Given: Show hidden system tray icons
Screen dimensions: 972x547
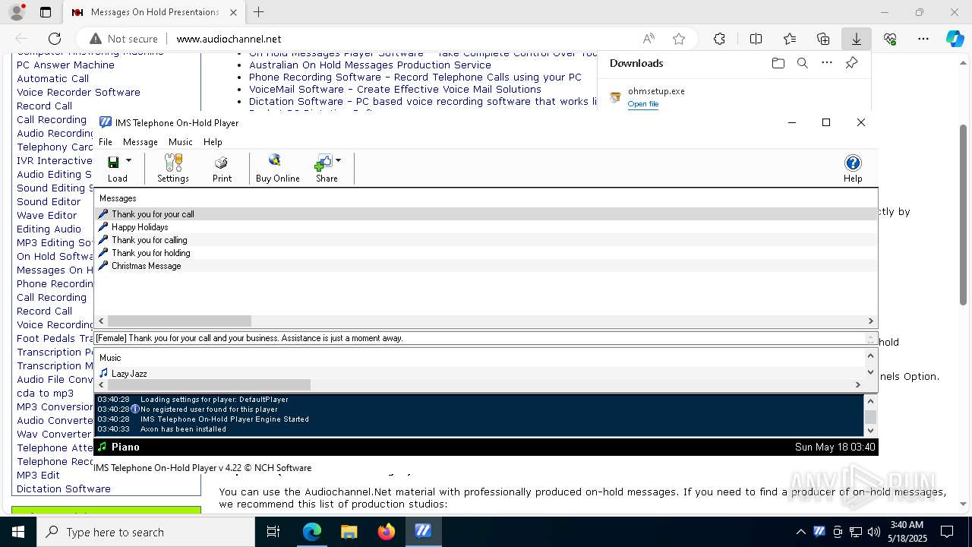Looking at the screenshot, I should click(800, 532).
